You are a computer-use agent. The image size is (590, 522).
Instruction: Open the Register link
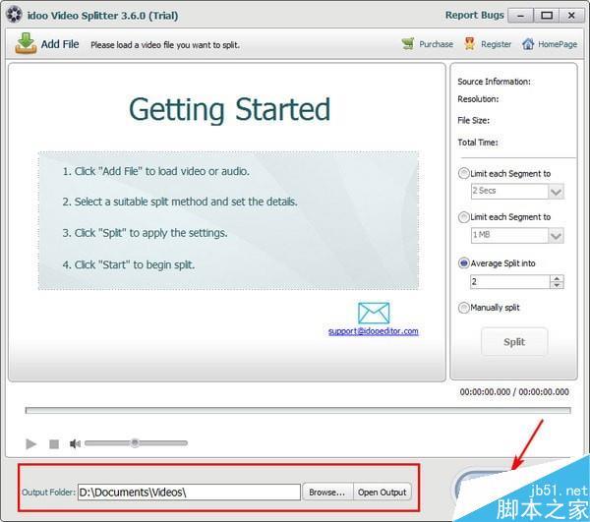(496, 44)
